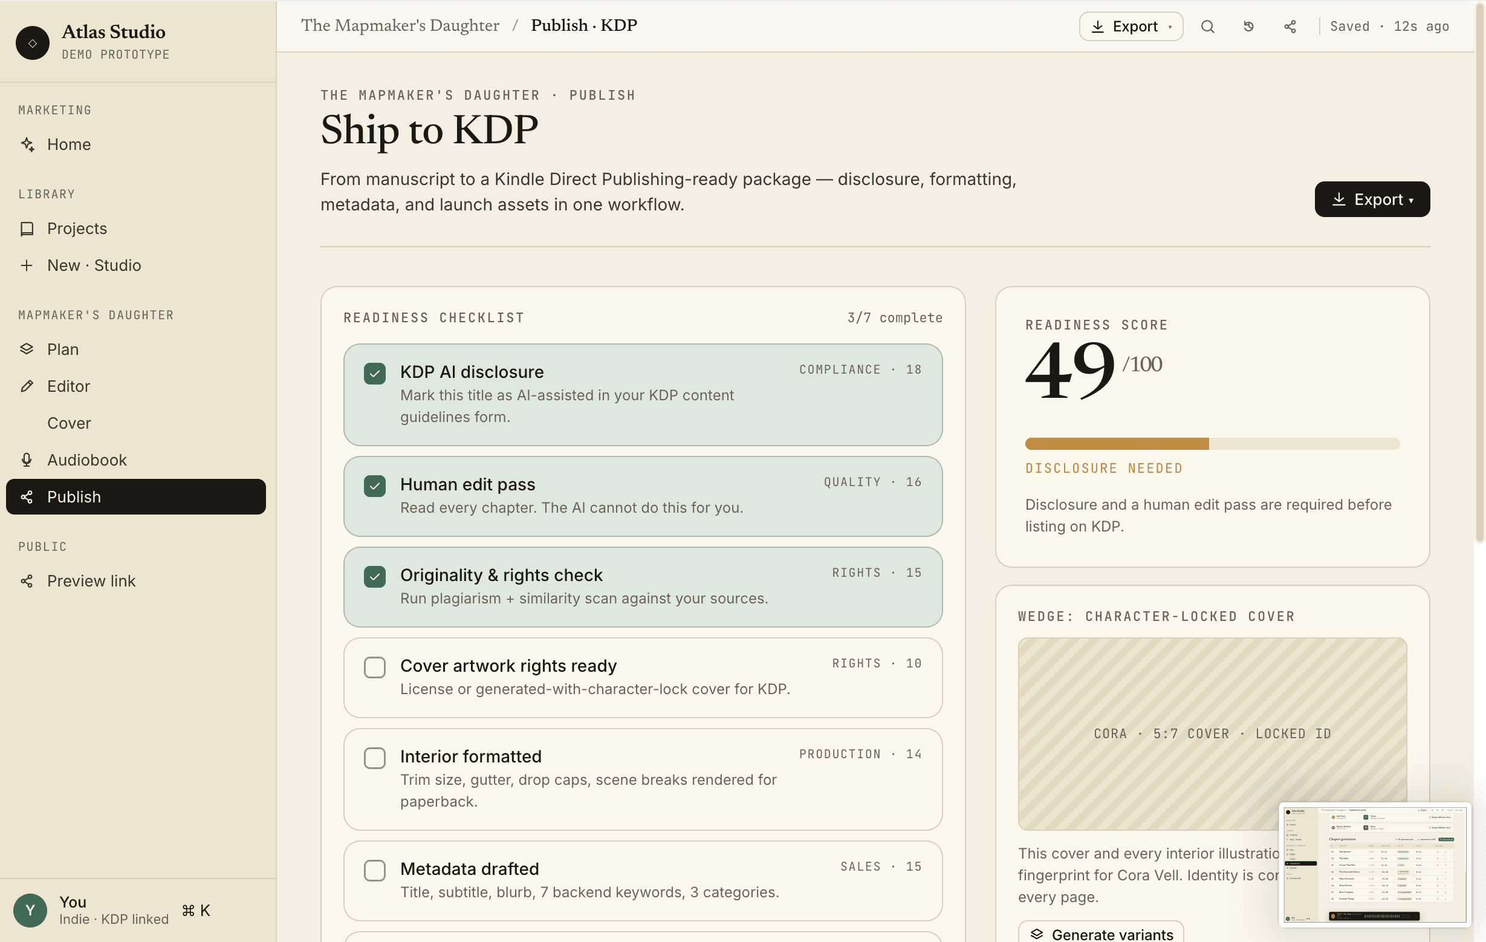This screenshot has height=942, width=1486.
Task: Click download arrow icon in top Export button
Action: click(1098, 27)
